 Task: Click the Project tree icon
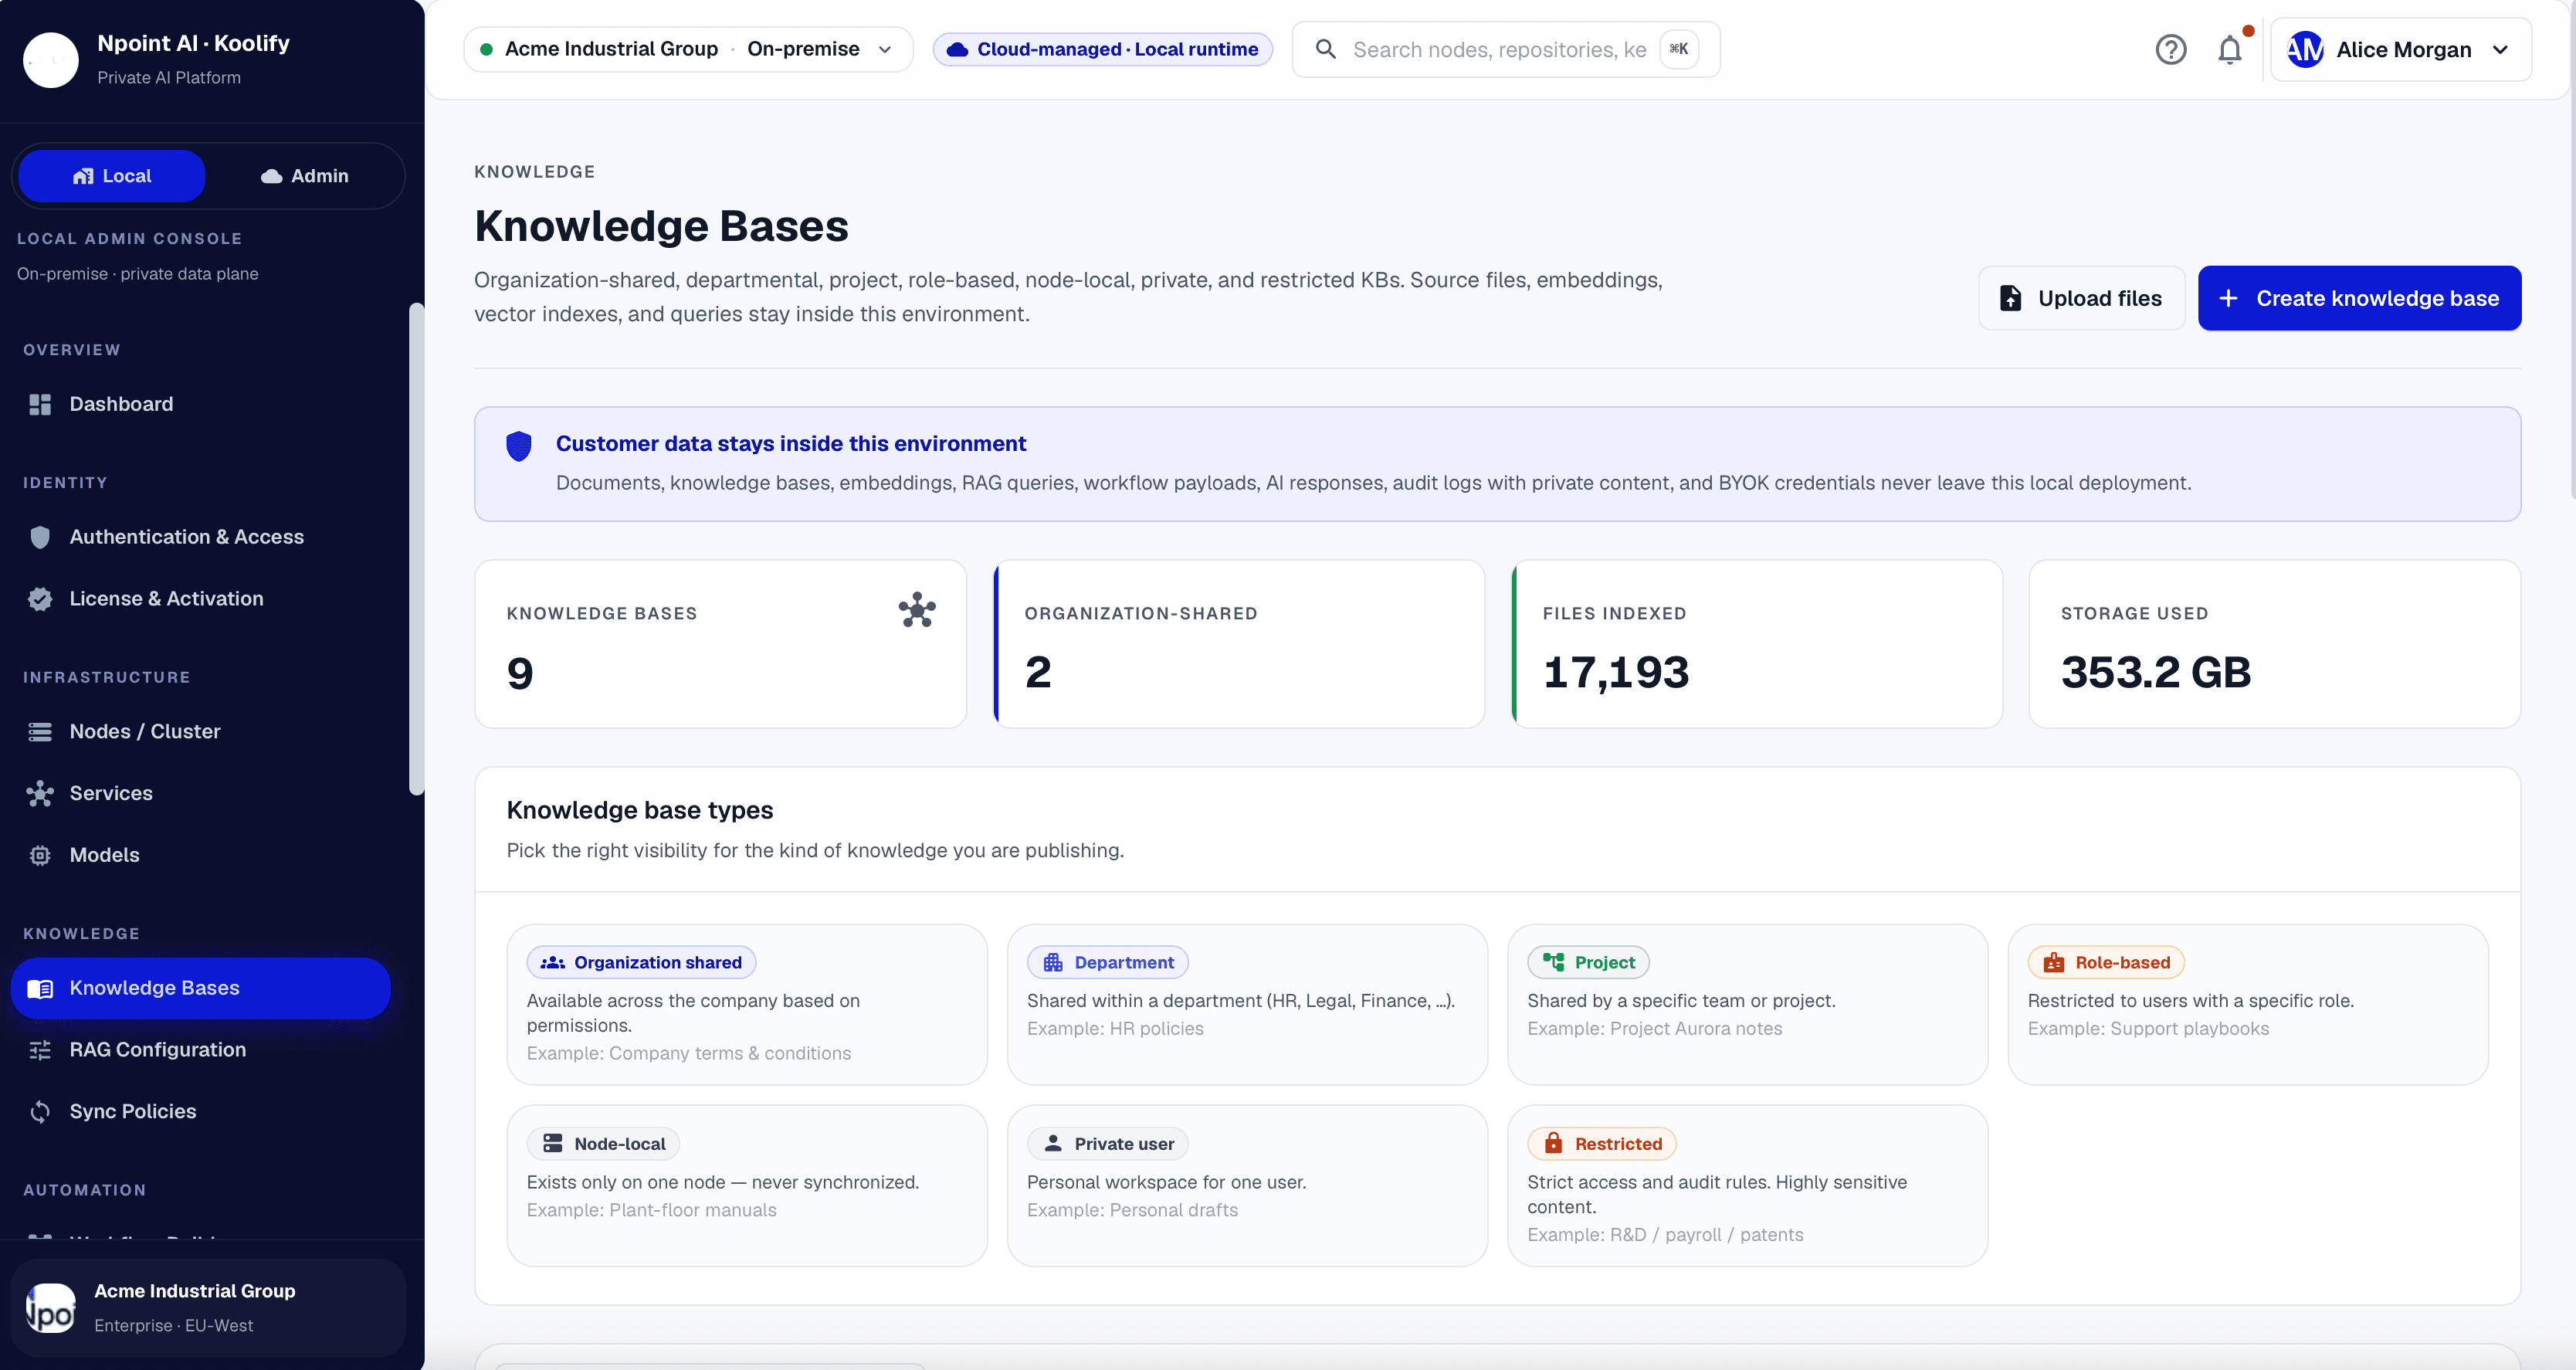pos(1553,963)
